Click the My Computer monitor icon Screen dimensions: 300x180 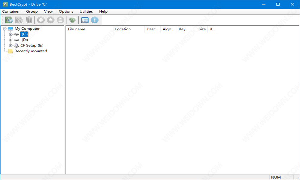[x=10, y=29]
